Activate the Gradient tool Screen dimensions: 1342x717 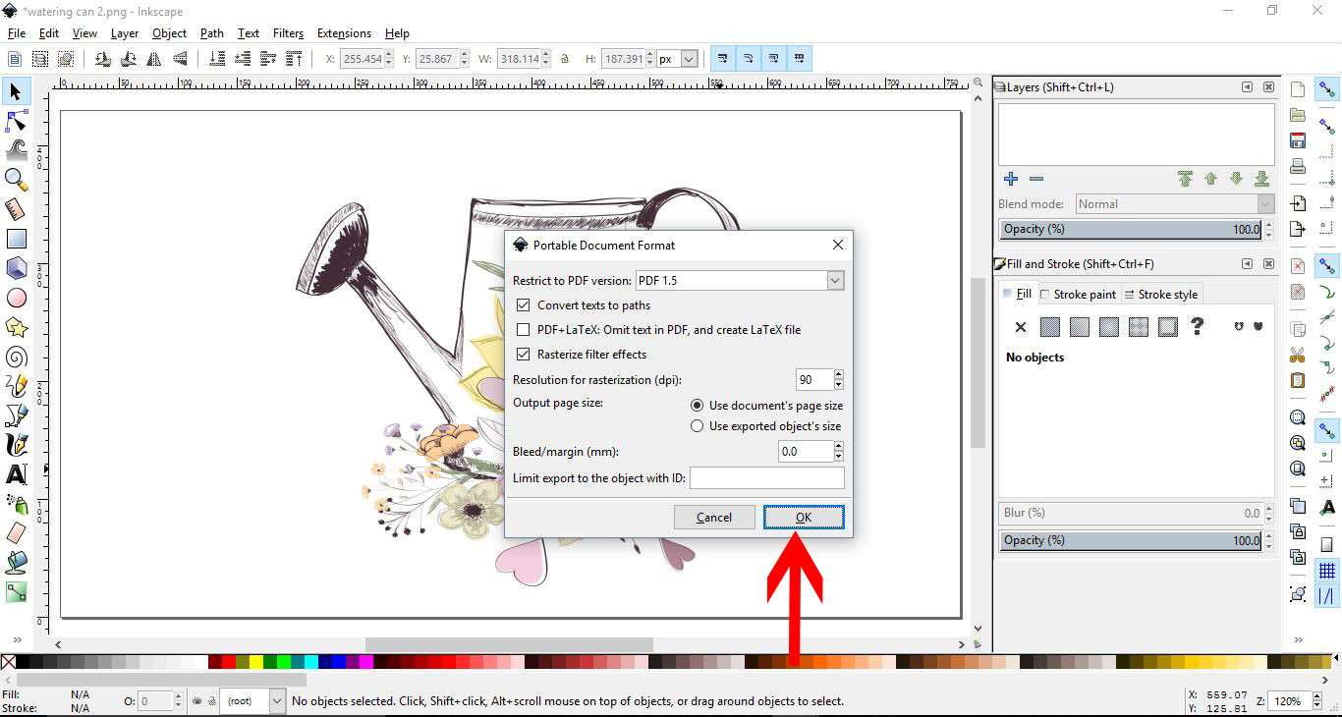(16, 592)
